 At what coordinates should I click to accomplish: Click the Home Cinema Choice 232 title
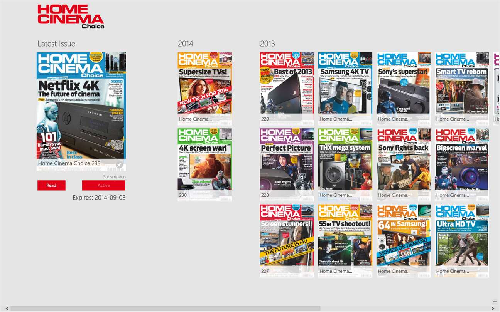69,163
